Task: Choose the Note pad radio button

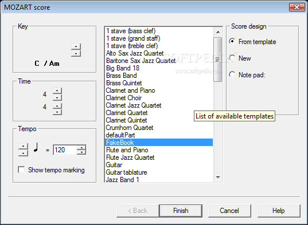Action: [232, 74]
